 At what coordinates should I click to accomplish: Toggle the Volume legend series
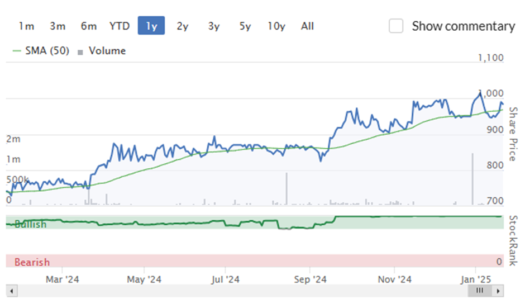[102, 51]
